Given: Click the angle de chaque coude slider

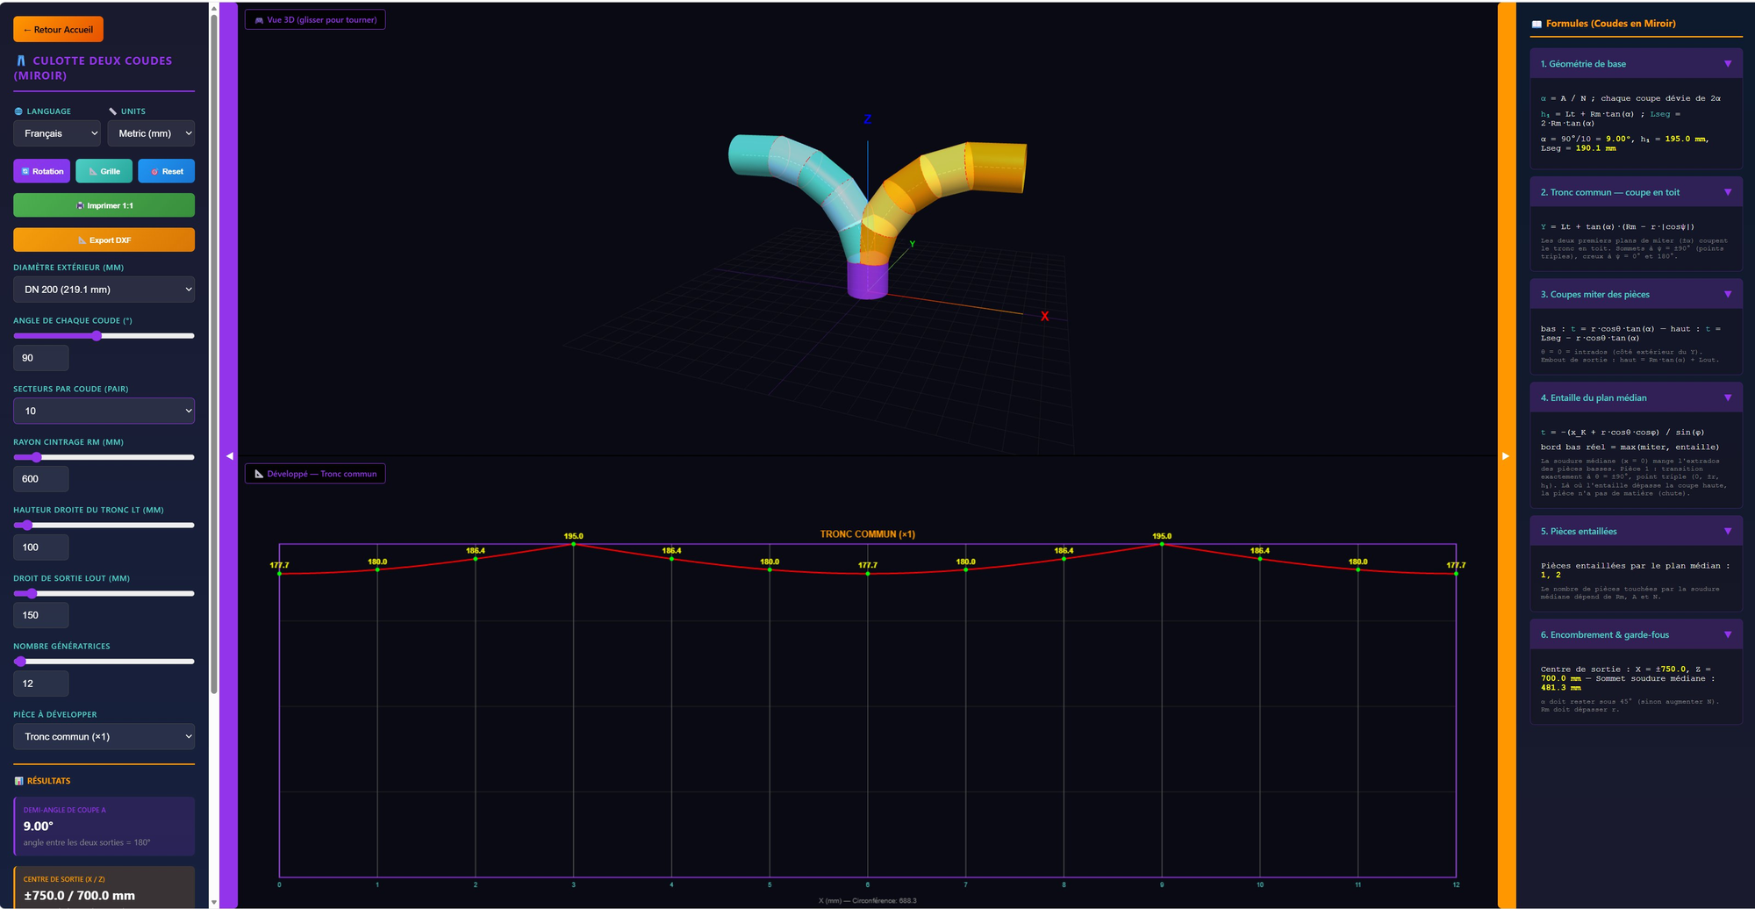Looking at the screenshot, I should tap(104, 336).
